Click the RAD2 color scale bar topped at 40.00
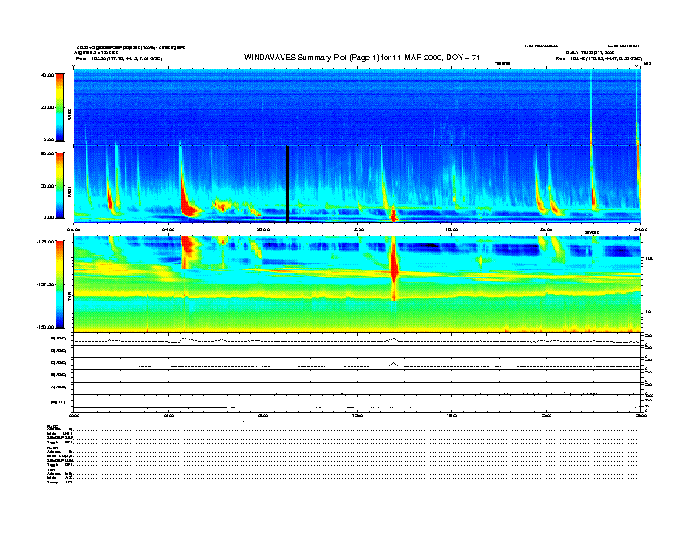This screenshot has width=691, height=534. [x=59, y=107]
